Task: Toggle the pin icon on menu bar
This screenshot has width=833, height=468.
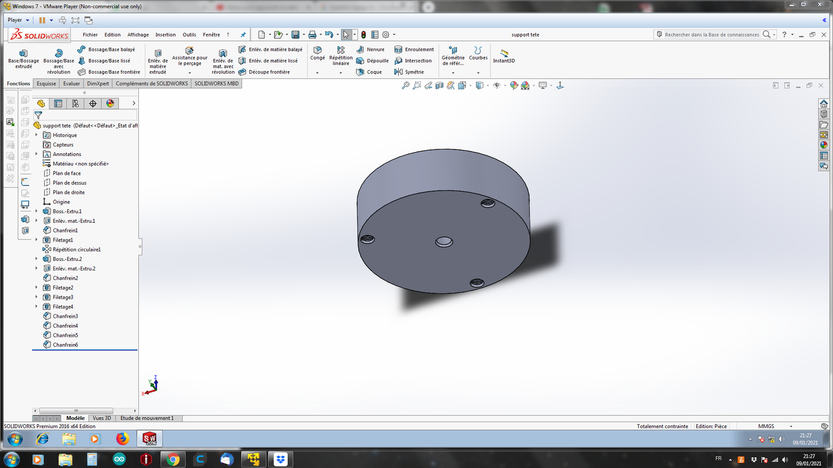Action: (243, 34)
